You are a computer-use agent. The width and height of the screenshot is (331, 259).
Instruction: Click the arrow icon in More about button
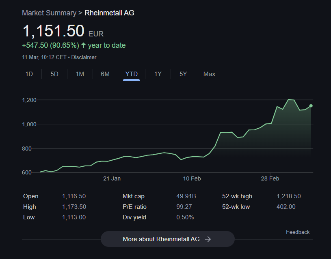[x=208, y=239]
